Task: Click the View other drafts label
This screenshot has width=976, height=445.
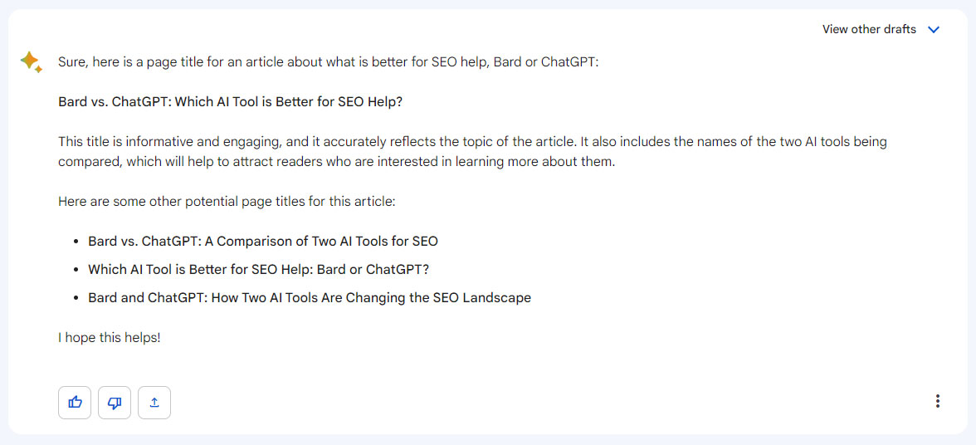Action: click(x=869, y=29)
